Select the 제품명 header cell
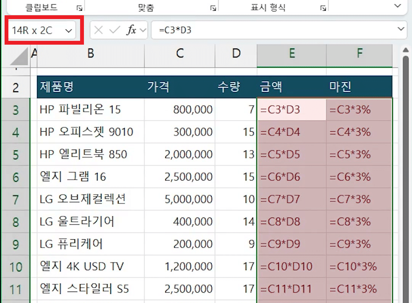This screenshot has height=303, width=412. (91, 87)
